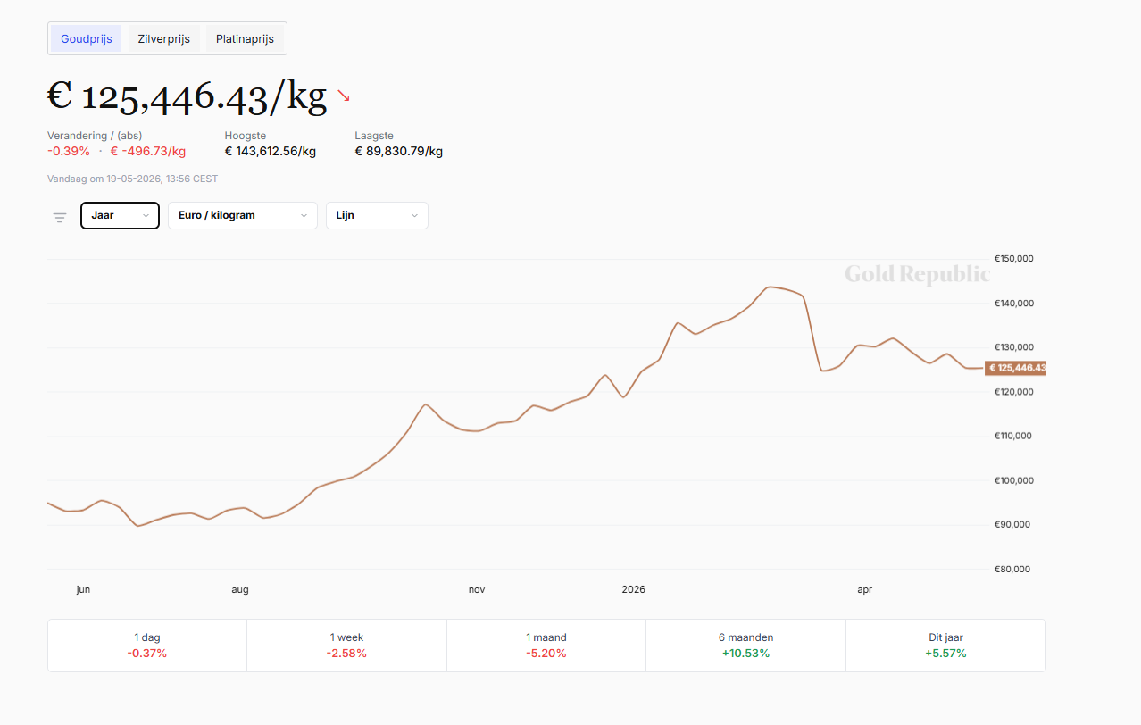Select the 1 dag performance box
The height and width of the screenshot is (725, 1141).
147,646
